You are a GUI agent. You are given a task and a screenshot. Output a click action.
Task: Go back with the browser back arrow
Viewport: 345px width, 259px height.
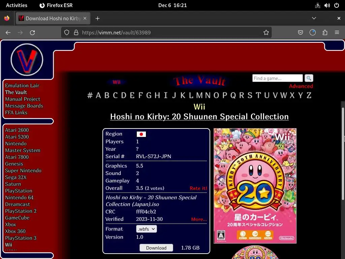(8, 33)
